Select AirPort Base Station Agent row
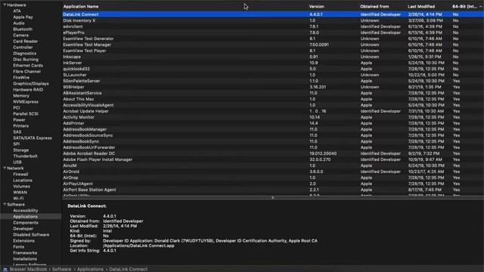484x272 pixels. [x=272, y=190]
